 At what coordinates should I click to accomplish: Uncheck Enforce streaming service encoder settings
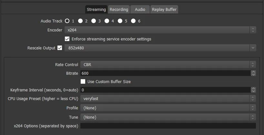[x=67, y=39]
